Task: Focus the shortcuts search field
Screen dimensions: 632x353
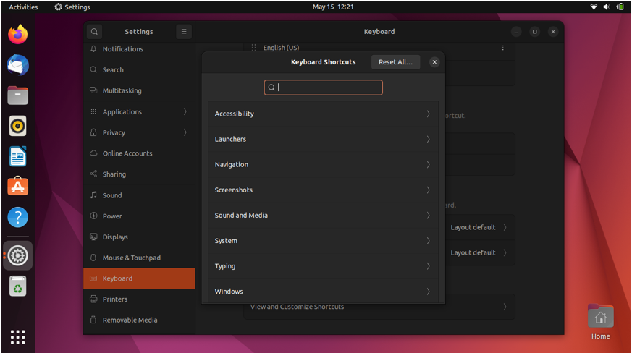Action: click(x=324, y=88)
